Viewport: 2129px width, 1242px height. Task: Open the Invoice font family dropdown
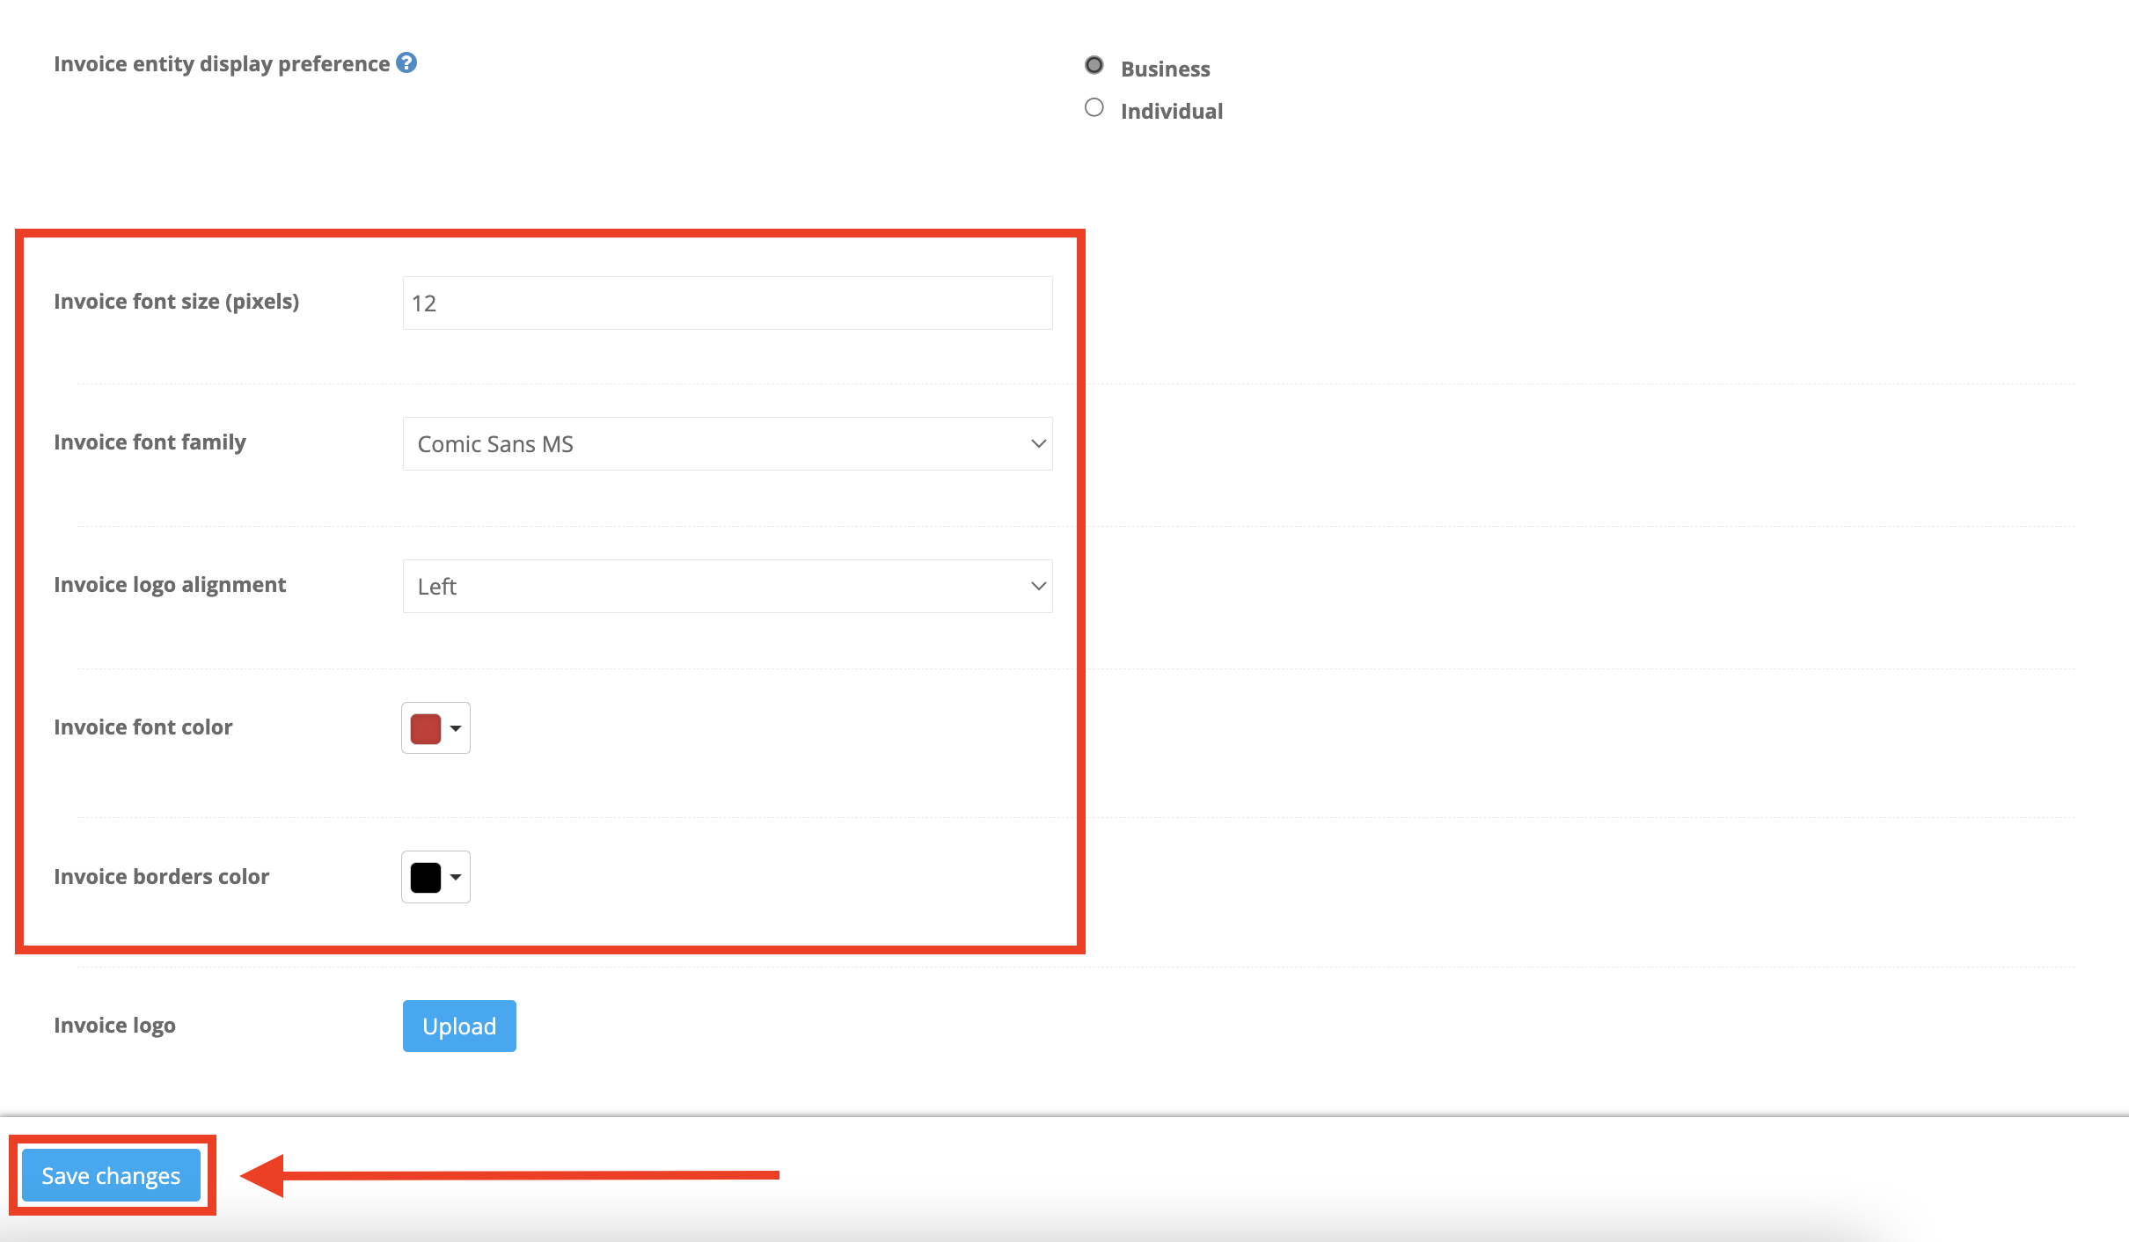click(728, 444)
